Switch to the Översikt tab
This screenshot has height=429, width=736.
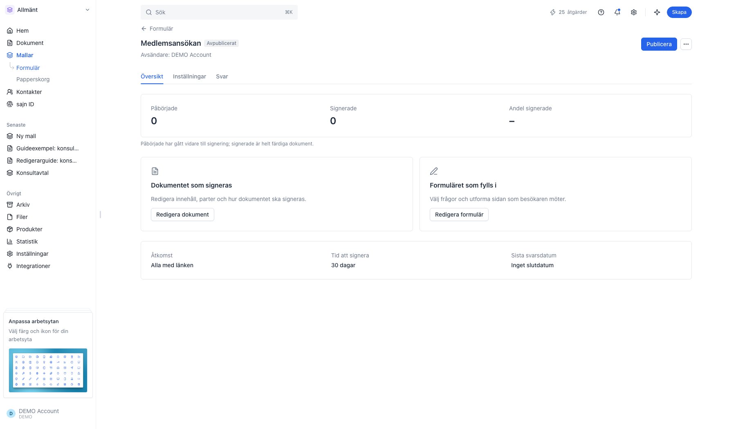[152, 76]
